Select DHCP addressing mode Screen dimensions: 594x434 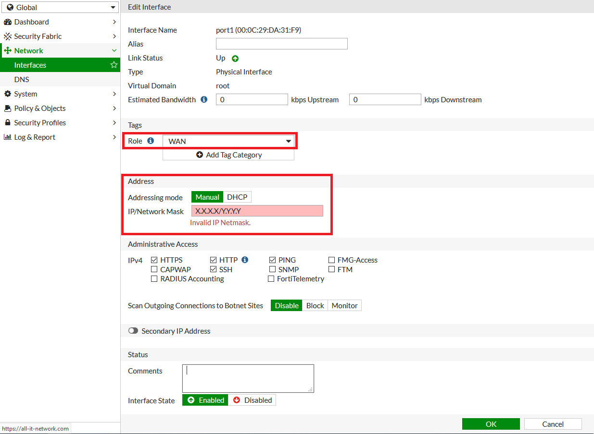pyautogui.click(x=237, y=197)
